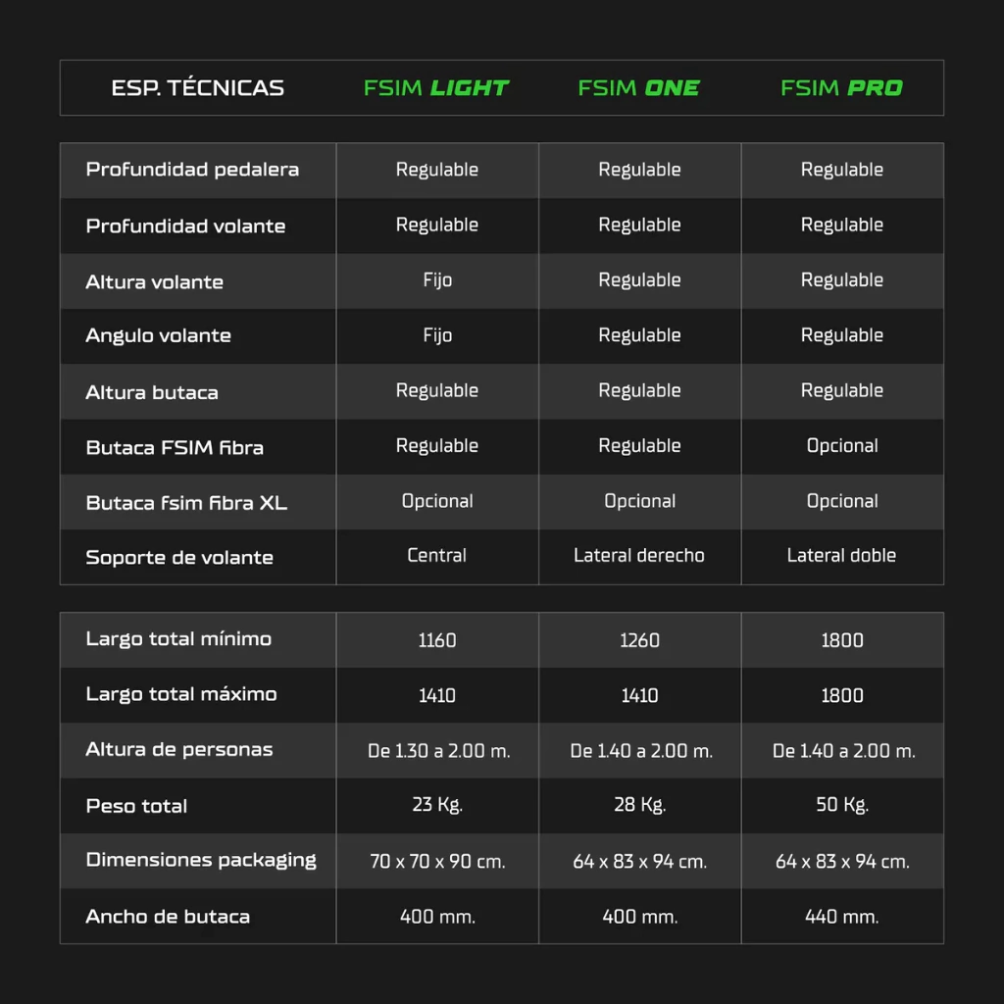Select the Lateral doble cell
This screenshot has width=1004, height=1004.
841,556
